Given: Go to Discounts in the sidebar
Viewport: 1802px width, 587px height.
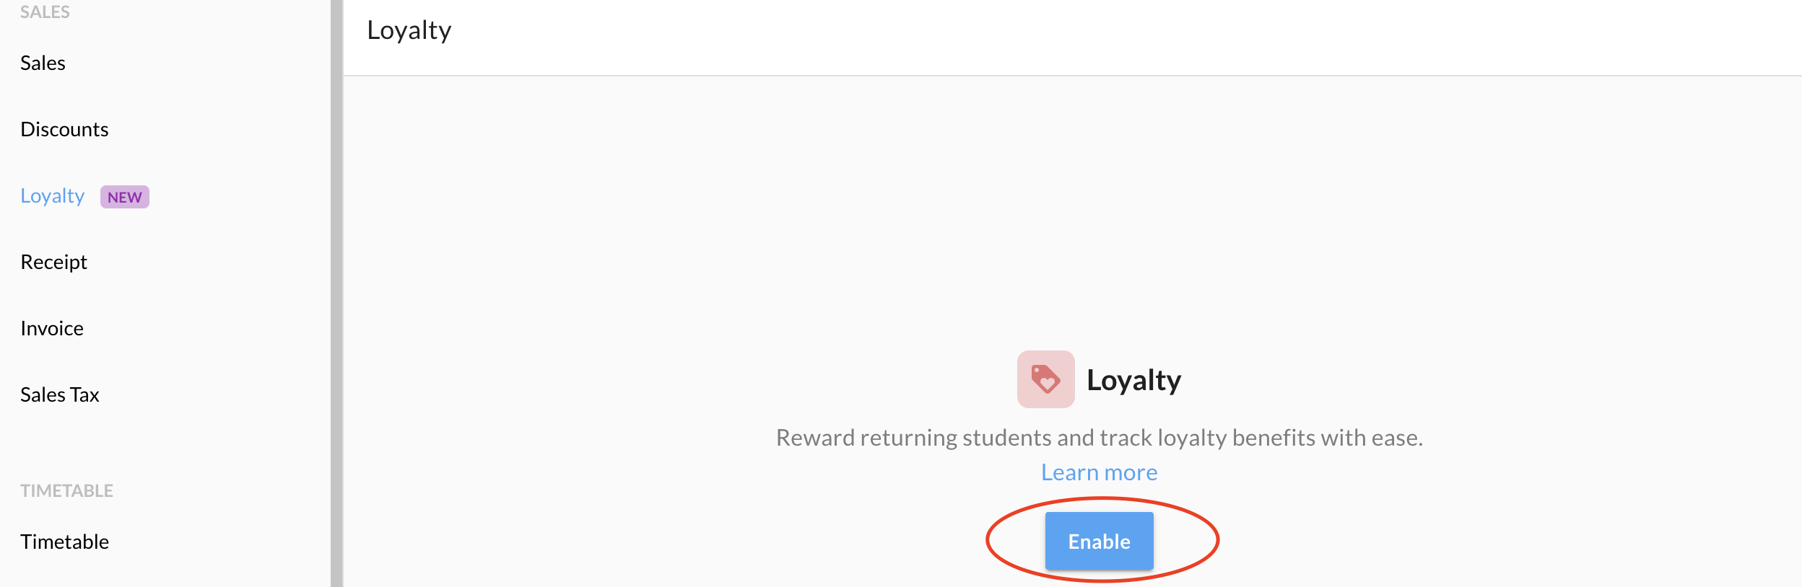Looking at the screenshot, I should click(64, 130).
